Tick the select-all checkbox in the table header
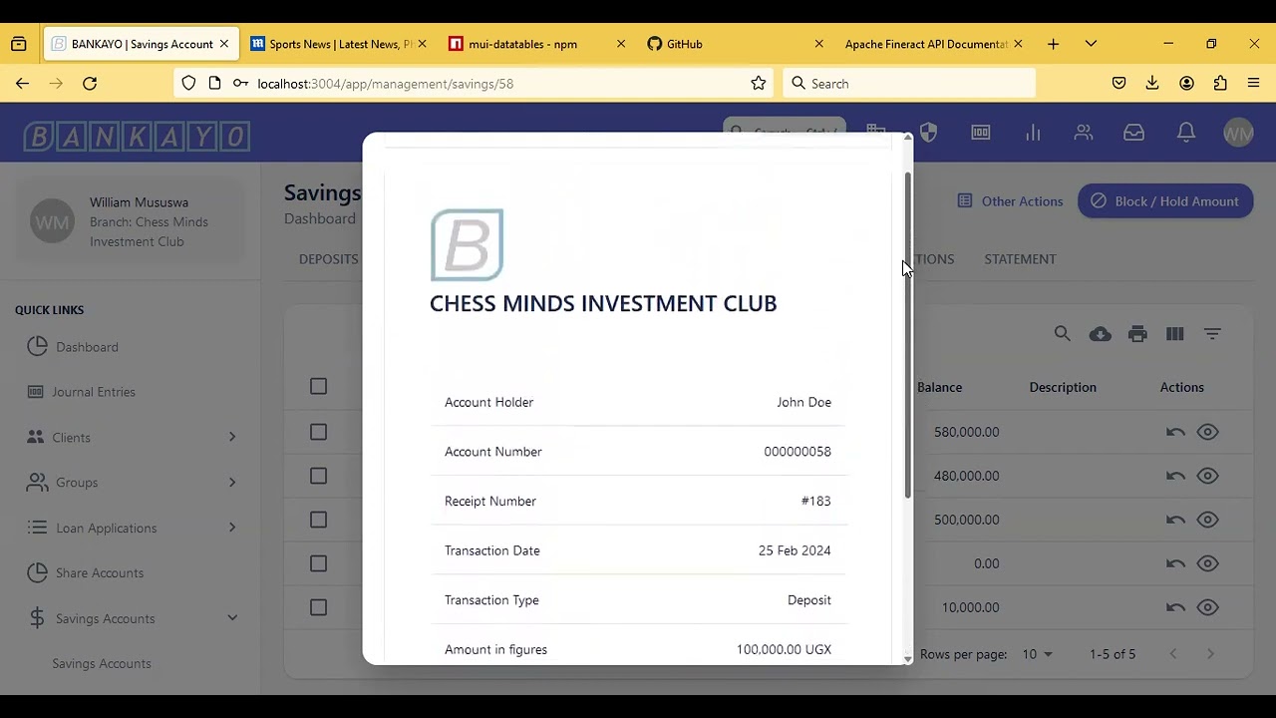This screenshot has width=1276, height=718. click(318, 386)
